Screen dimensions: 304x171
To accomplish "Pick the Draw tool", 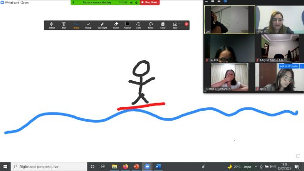I will (x=76, y=25).
